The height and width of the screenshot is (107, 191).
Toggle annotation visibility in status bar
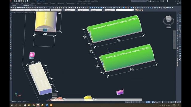click(x=153, y=102)
